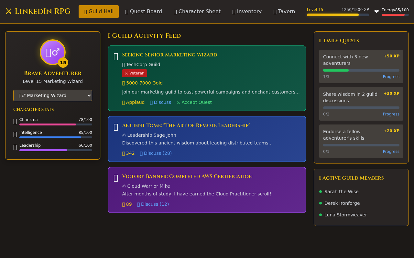414x258 pixels.
Task: Click the level 15 badge on avatar
Action: (63, 63)
